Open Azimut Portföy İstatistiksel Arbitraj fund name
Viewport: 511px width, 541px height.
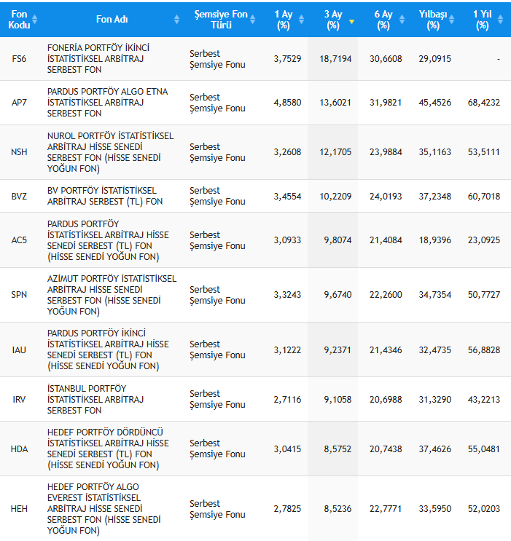coord(112,295)
